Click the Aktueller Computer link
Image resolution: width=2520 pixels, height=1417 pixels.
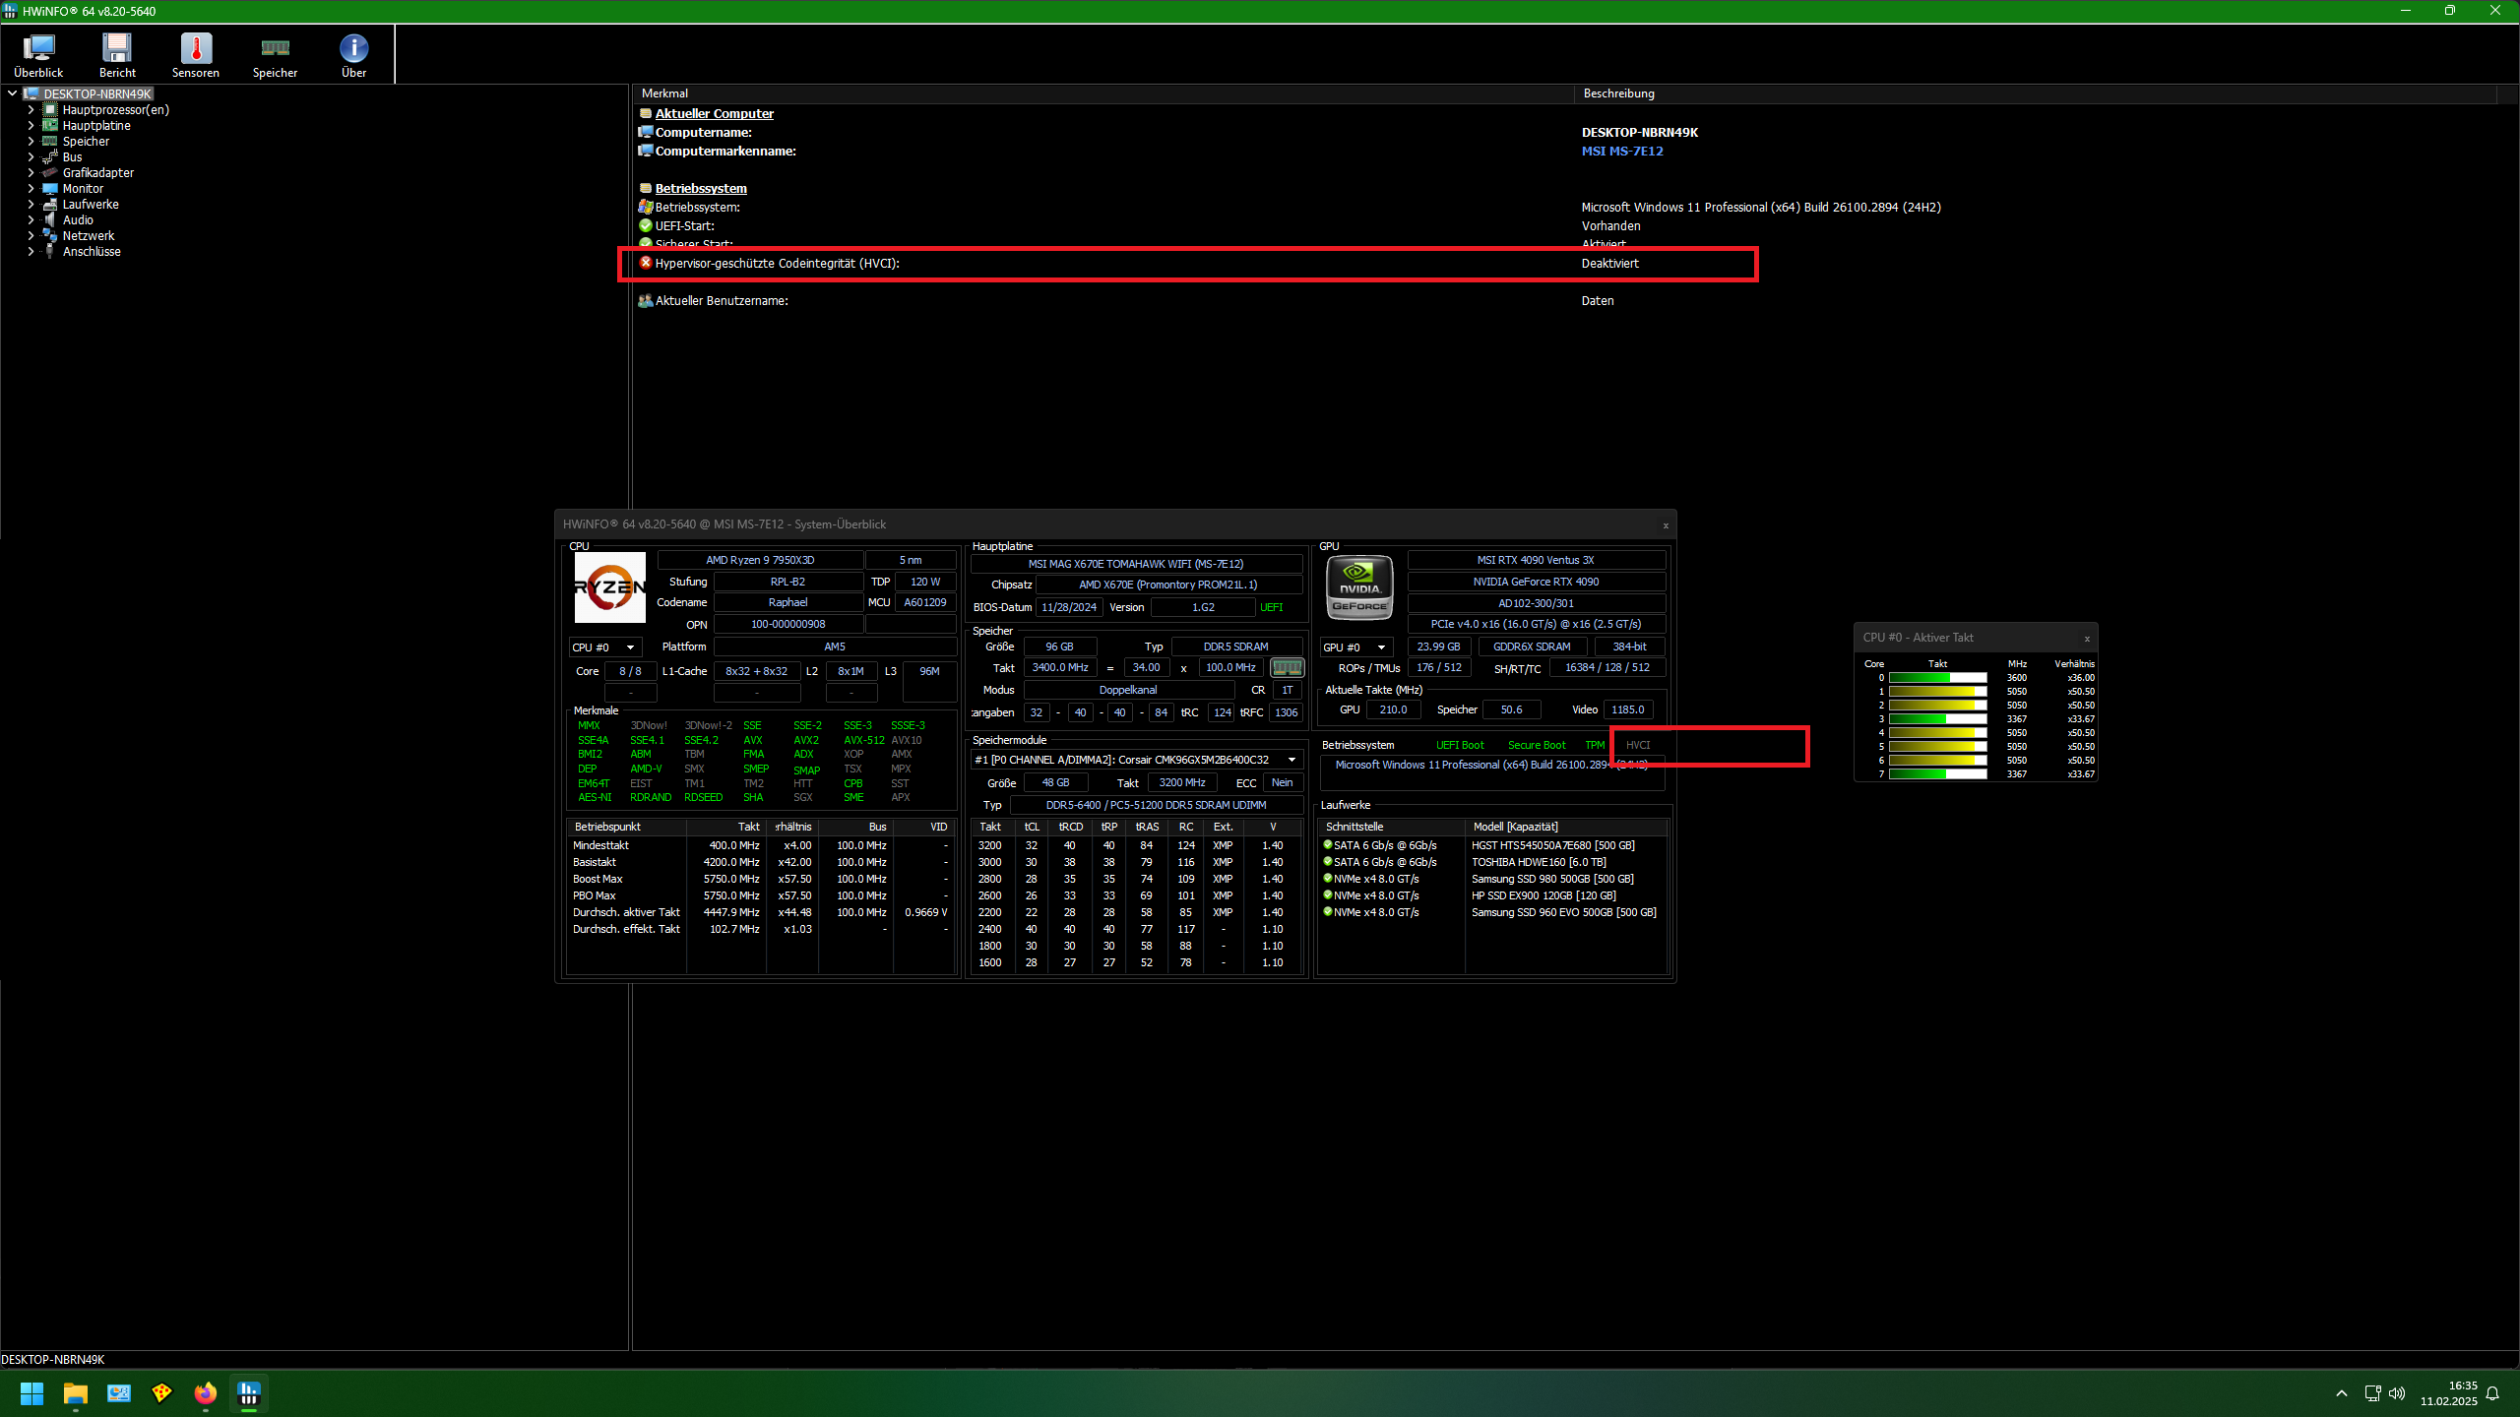[715, 113]
